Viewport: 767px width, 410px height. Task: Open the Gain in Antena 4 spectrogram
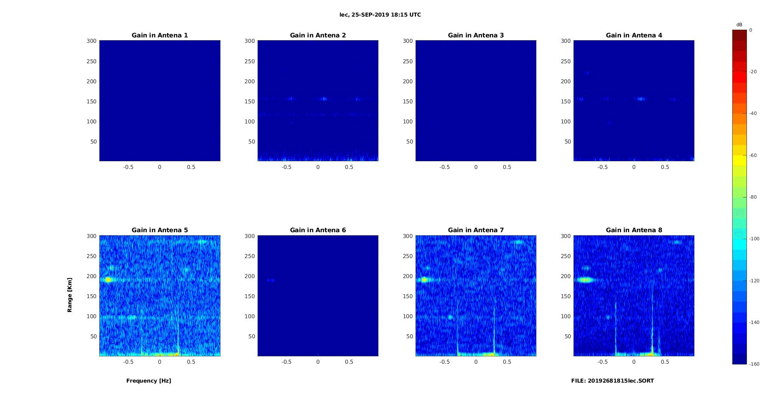tap(634, 101)
